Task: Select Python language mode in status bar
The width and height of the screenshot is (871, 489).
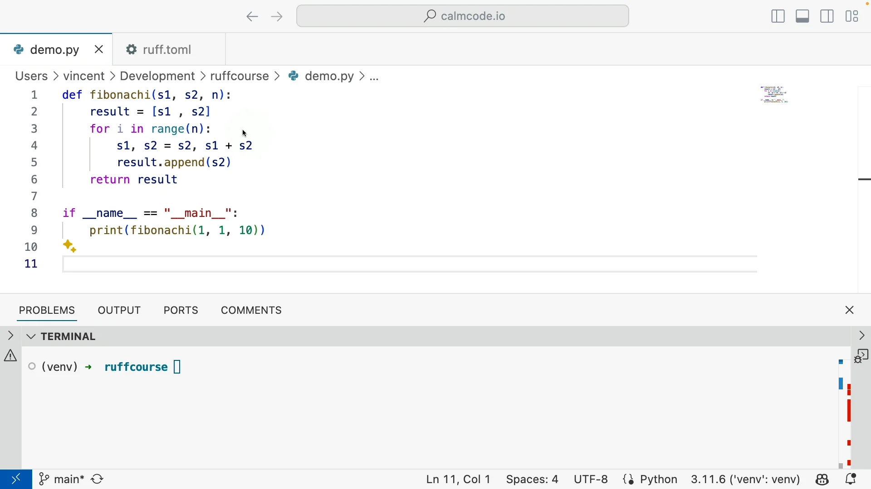Action: click(x=659, y=479)
